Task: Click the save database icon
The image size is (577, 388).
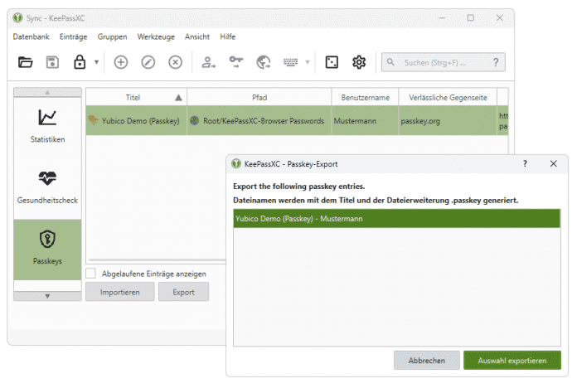Action: coord(52,62)
